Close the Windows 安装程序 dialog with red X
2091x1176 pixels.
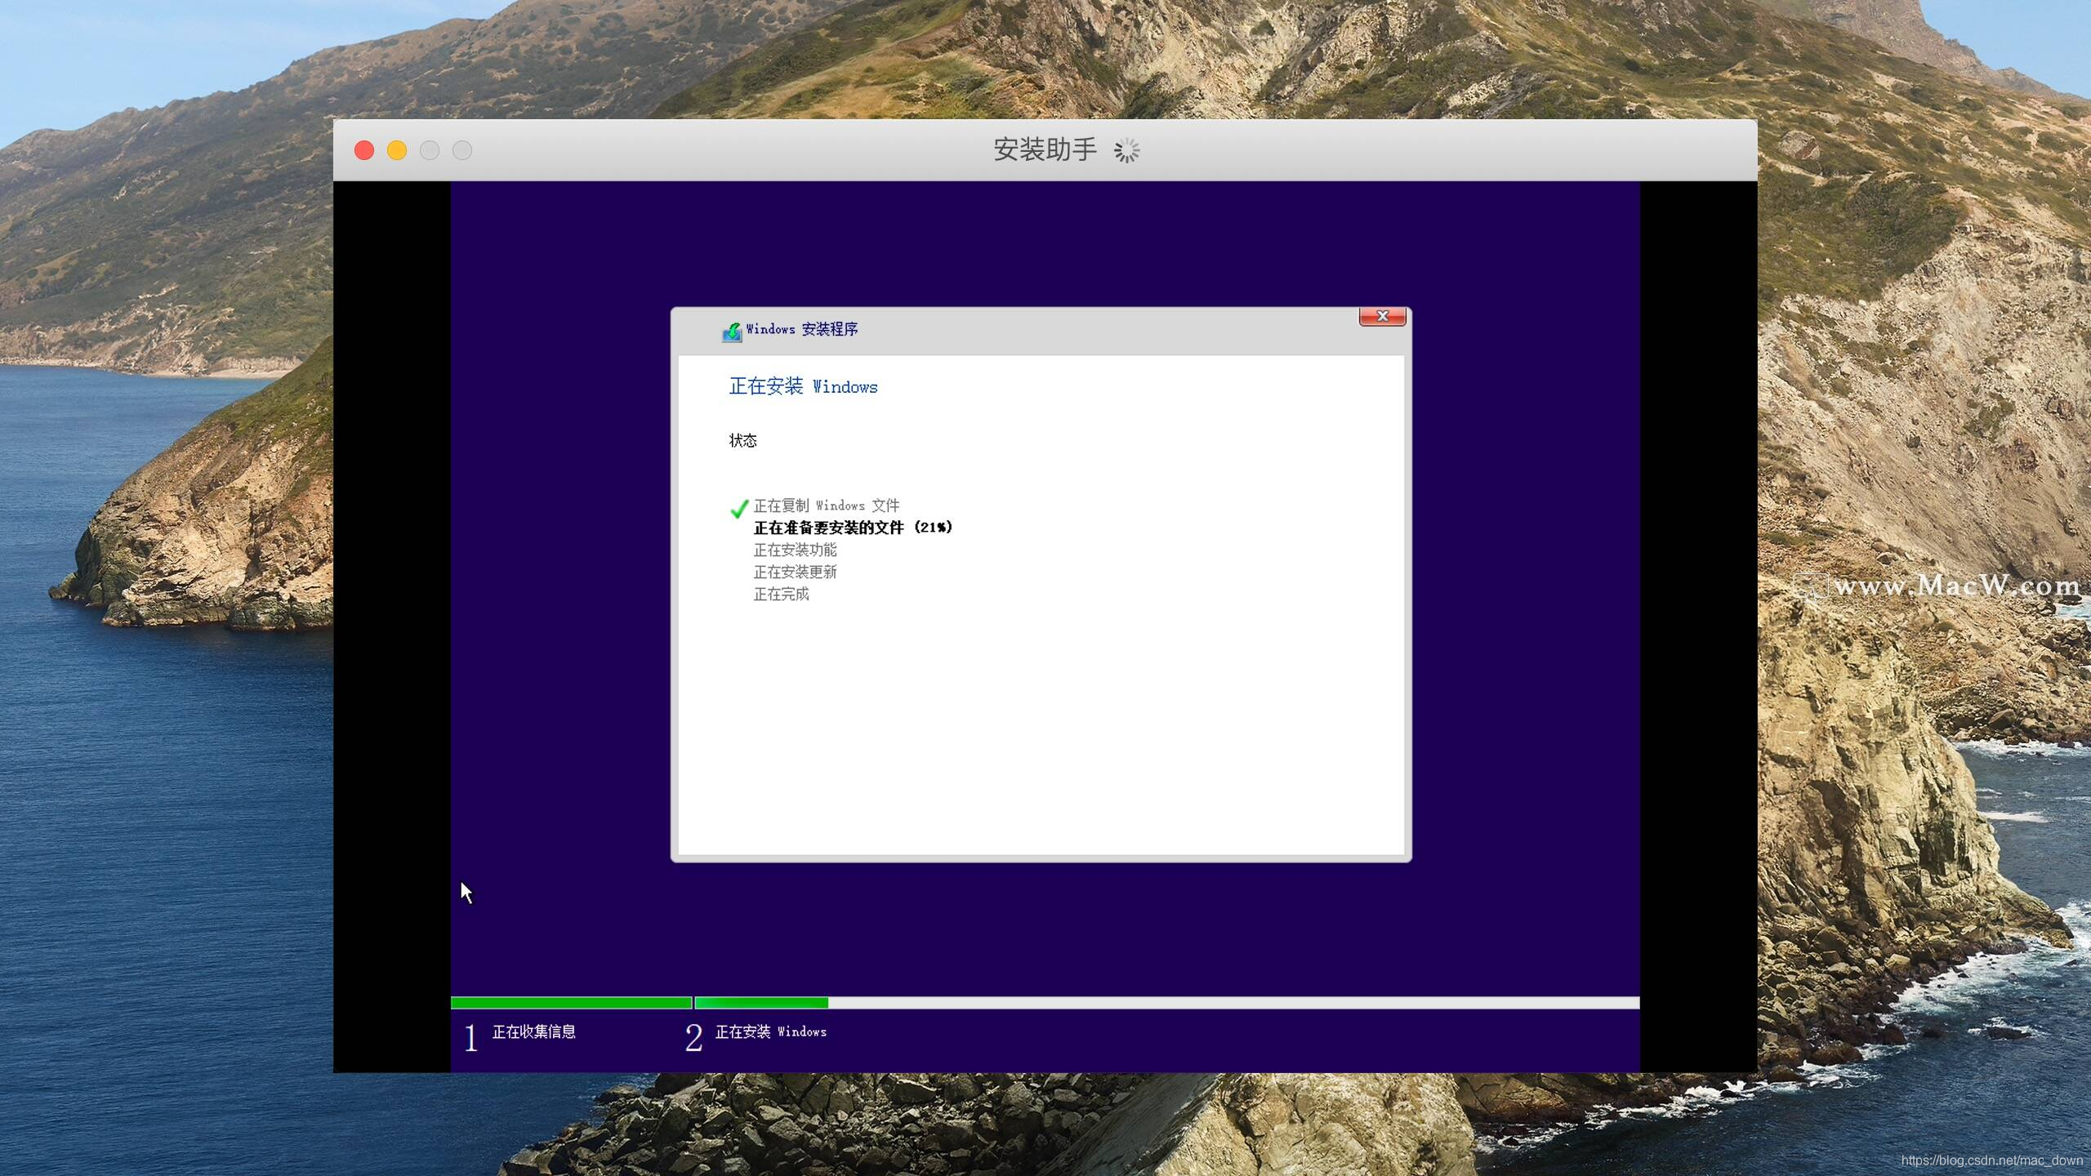pos(1382,316)
